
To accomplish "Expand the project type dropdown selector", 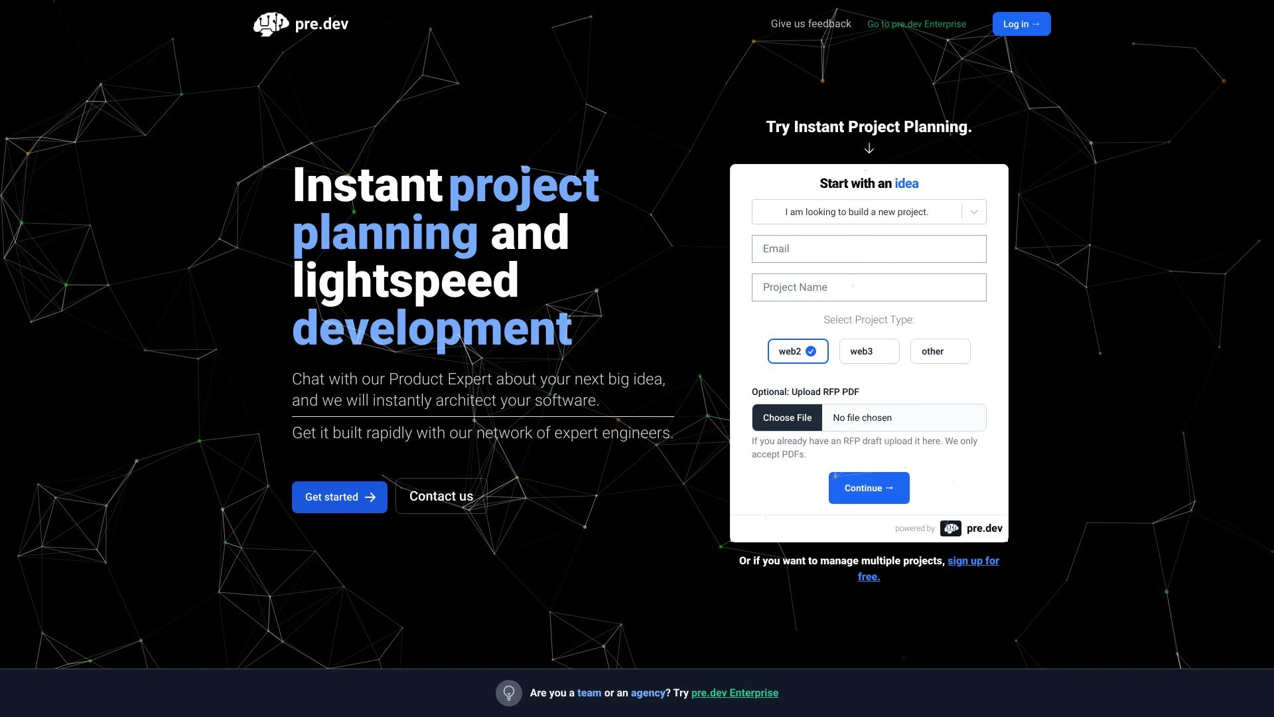I will pos(973,212).
